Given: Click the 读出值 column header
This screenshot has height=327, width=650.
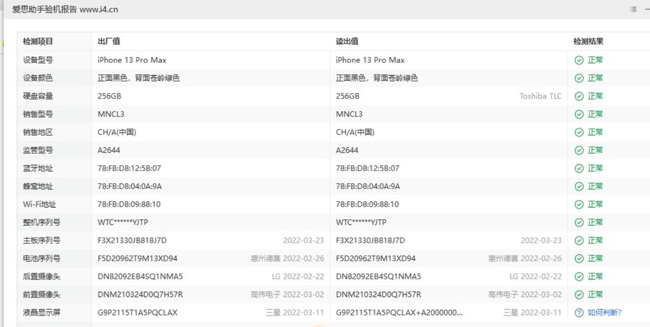Looking at the screenshot, I should [347, 42].
